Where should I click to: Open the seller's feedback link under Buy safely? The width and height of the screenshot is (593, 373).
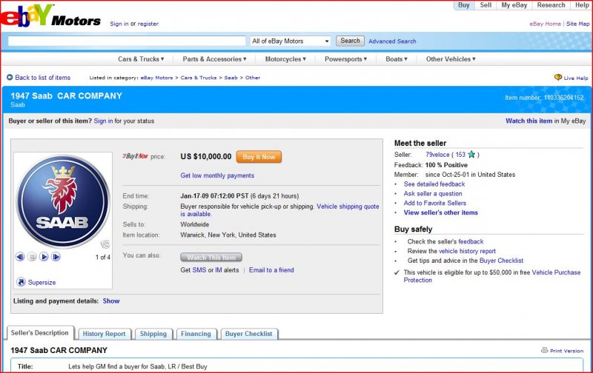[471, 241]
